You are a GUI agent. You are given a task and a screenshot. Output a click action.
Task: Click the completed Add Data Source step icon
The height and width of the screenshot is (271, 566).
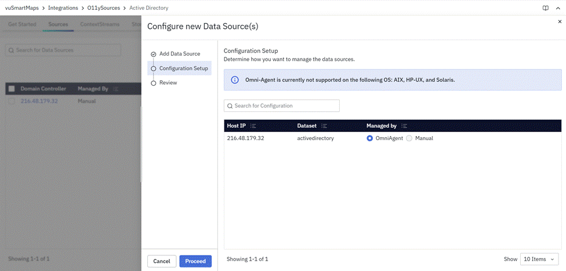pyautogui.click(x=153, y=54)
